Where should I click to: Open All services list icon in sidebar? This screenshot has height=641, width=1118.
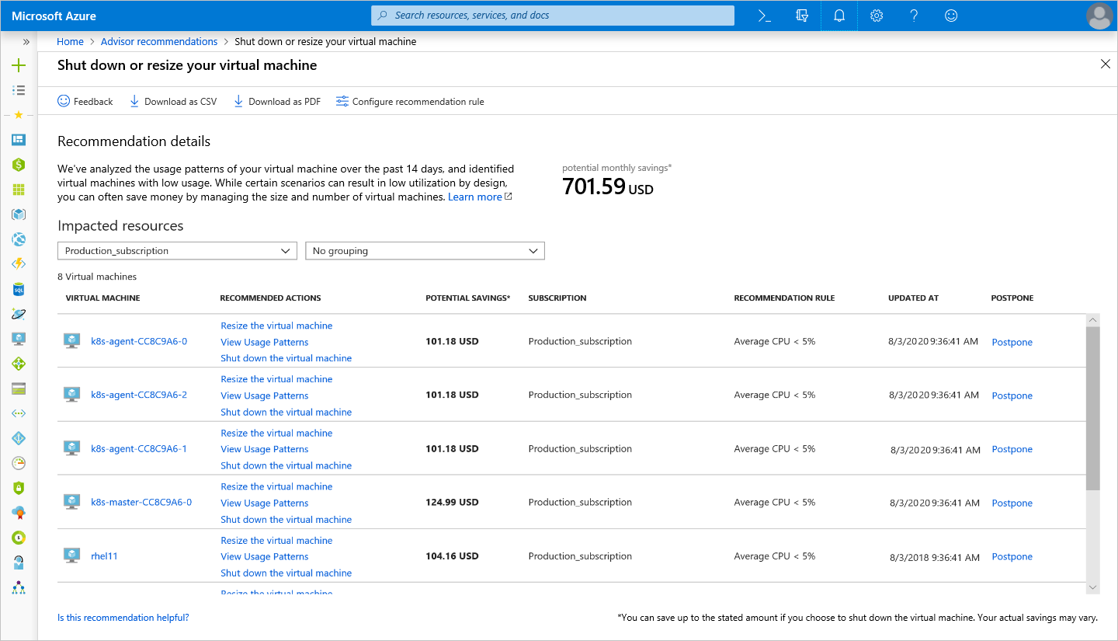[x=19, y=90]
